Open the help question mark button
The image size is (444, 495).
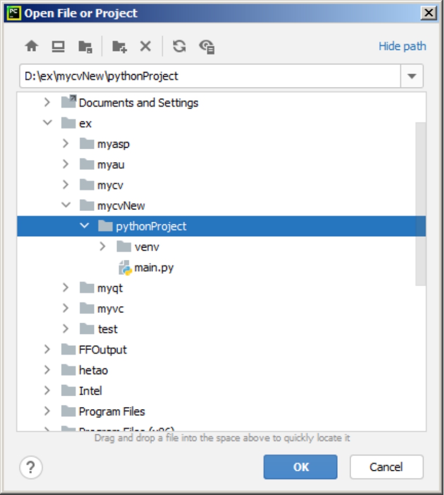click(31, 467)
